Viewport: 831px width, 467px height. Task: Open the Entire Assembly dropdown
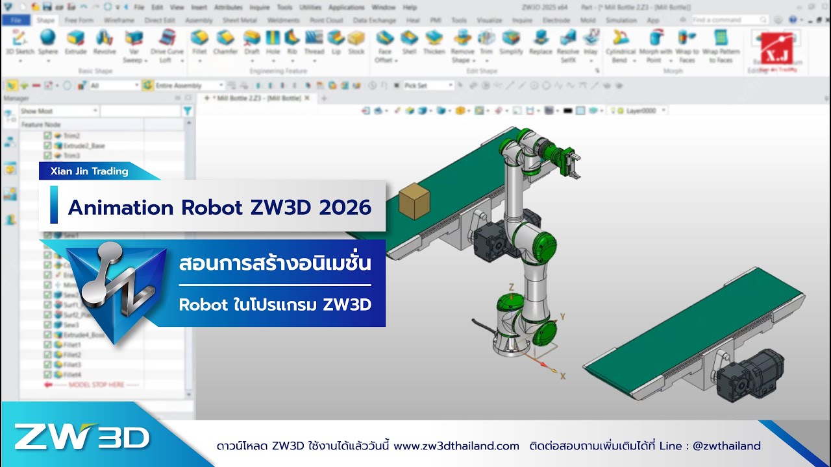(189, 85)
